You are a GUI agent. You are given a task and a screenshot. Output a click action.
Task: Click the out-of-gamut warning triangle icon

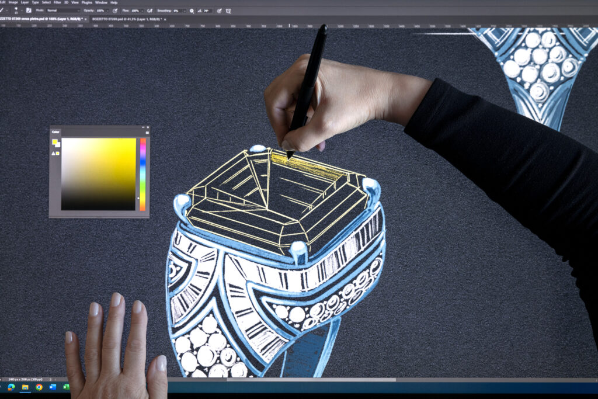[x=54, y=153]
